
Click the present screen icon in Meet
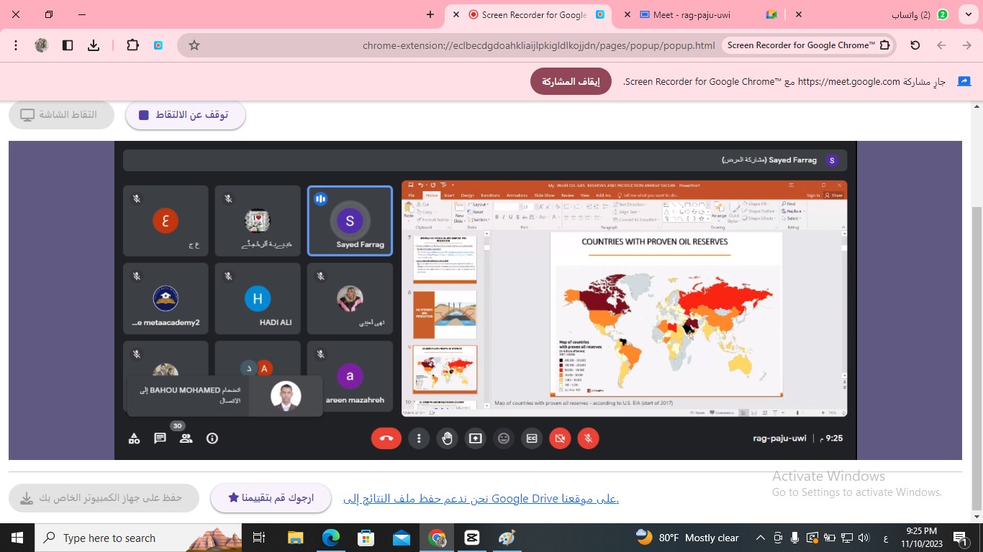tap(475, 438)
